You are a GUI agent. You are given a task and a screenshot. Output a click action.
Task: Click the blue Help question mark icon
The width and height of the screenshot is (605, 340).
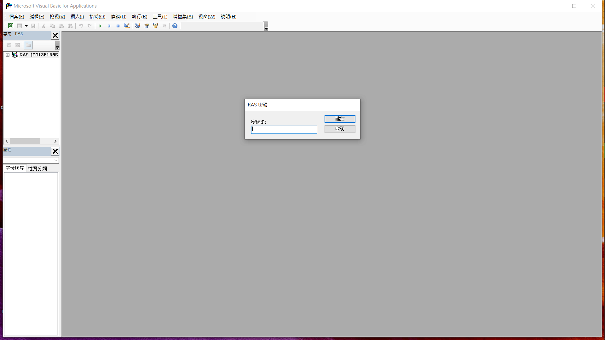coord(175,26)
